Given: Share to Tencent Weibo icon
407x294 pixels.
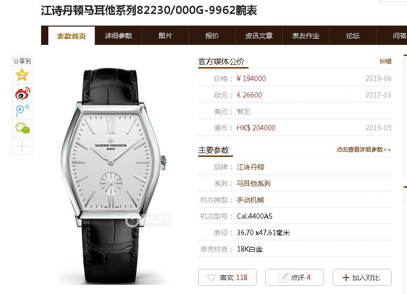Looking at the screenshot, I should 23,111.
